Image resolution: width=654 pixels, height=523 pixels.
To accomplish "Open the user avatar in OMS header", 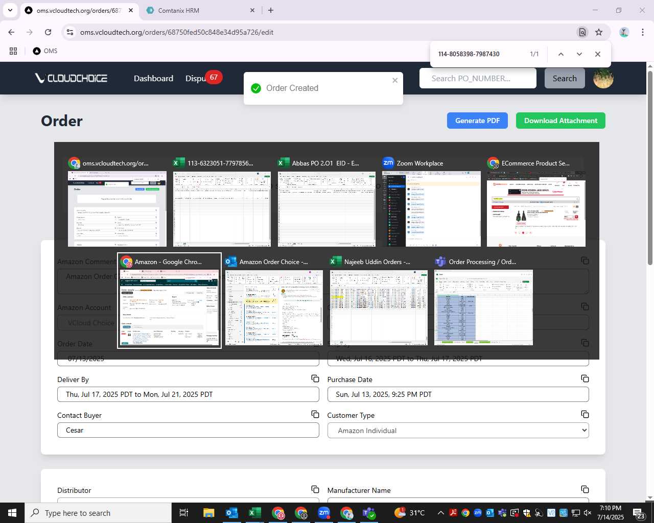I will point(603,78).
